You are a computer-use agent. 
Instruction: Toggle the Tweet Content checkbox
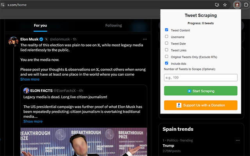tap(167, 30)
